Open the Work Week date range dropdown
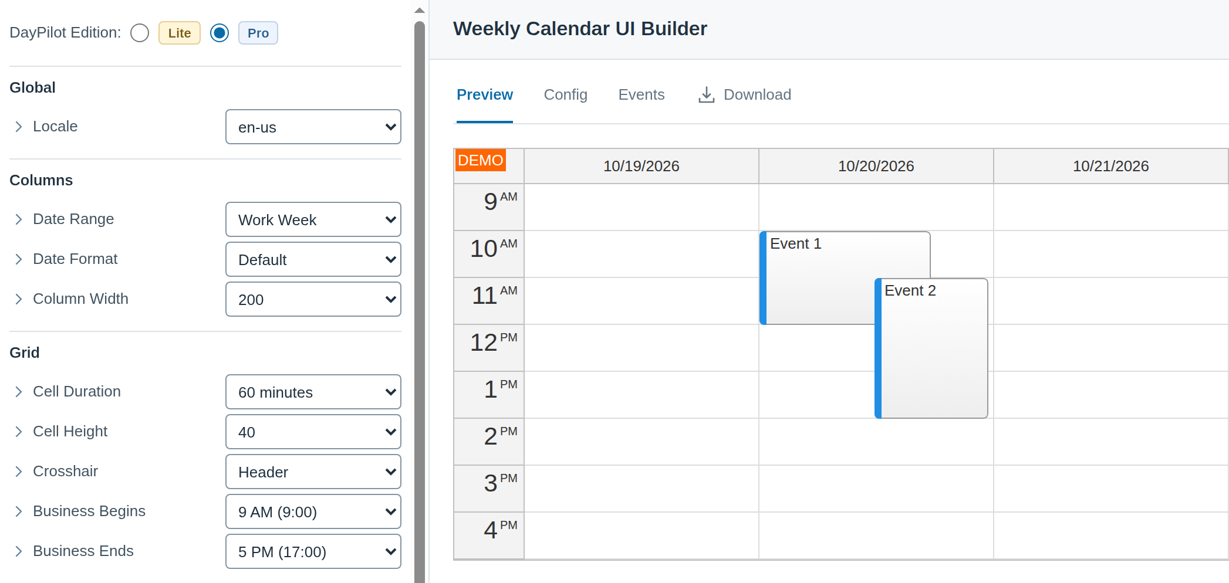The image size is (1229, 583). point(313,219)
